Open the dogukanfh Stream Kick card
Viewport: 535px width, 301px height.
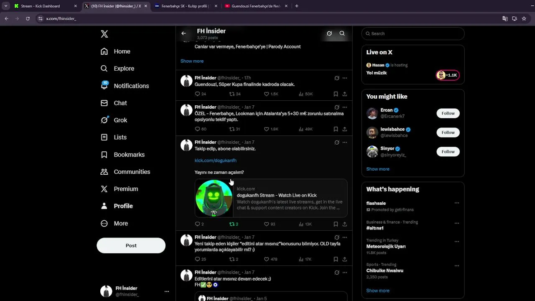pos(271,198)
